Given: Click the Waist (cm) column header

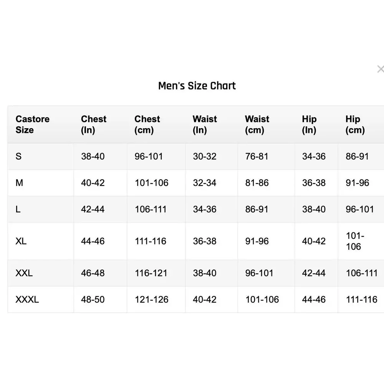Looking at the screenshot, I should click(x=257, y=124).
